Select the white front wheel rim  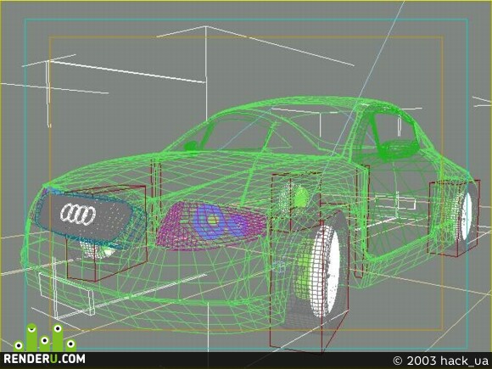(325, 271)
